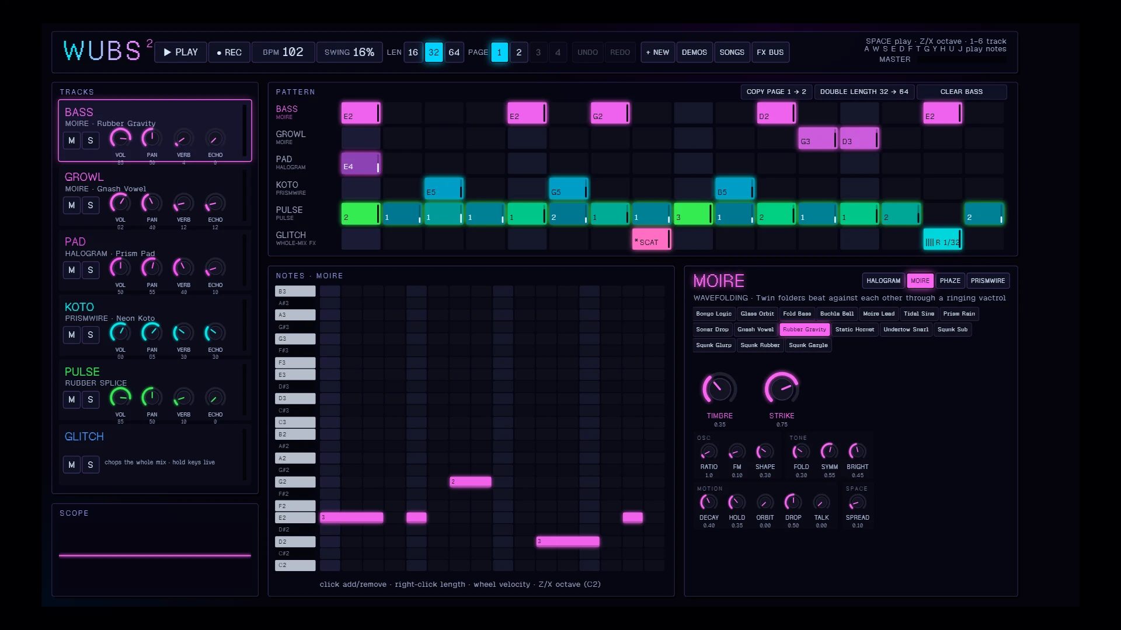
Task: Click the BPM 102 tempo field
Action: pos(283,52)
